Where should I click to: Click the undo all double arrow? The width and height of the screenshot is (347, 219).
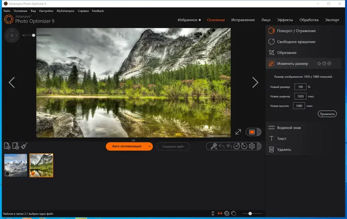coord(229,146)
